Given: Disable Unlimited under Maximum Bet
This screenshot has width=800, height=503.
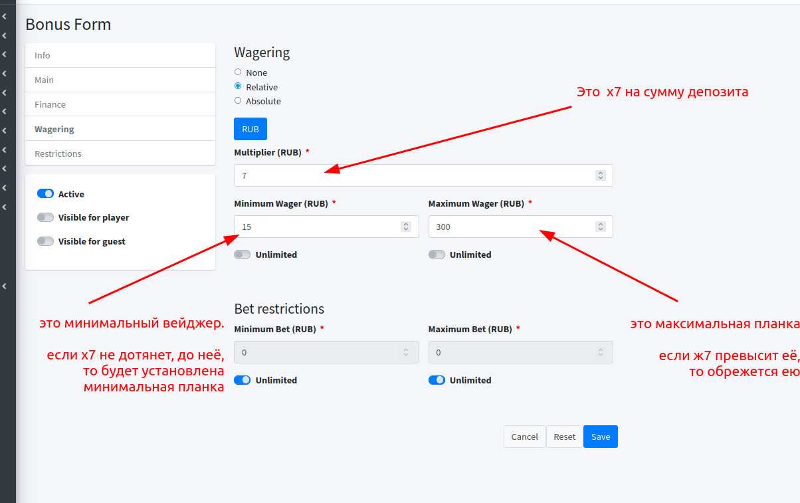Looking at the screenshot, I should pyautogui.click(x=437, y=380).
